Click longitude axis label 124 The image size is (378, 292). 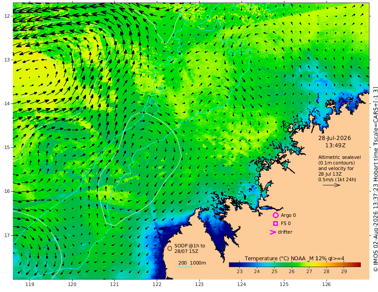coord(242,284)
